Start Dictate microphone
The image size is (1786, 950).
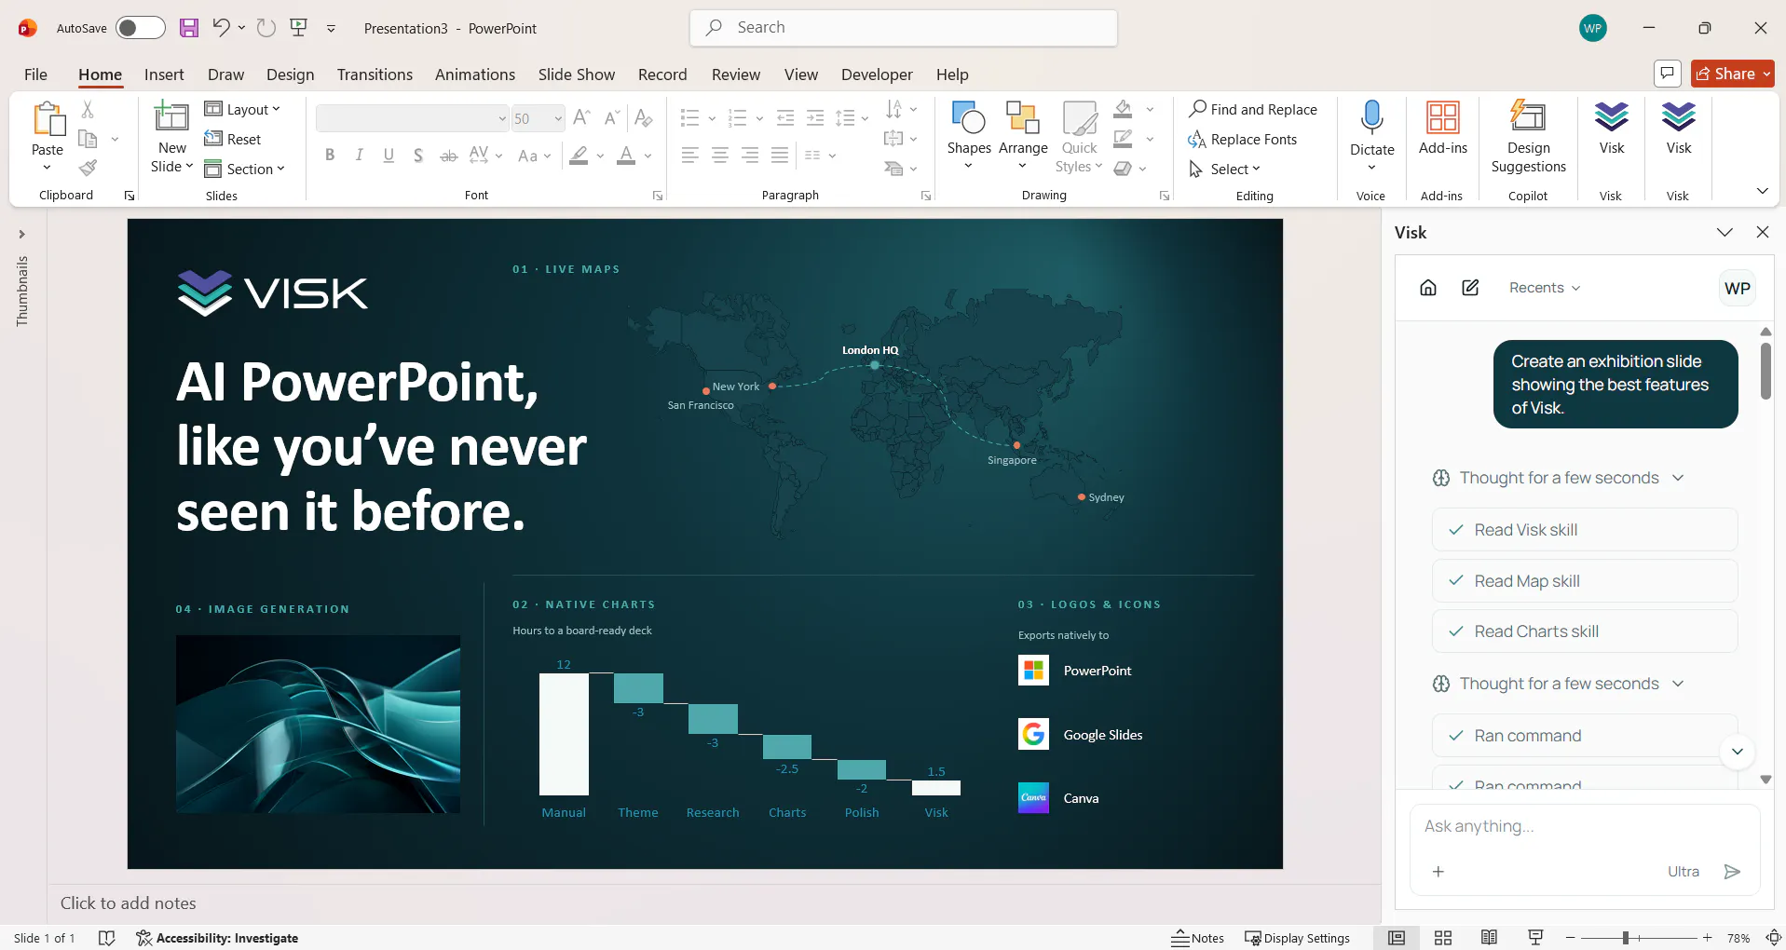[1371, 137]
